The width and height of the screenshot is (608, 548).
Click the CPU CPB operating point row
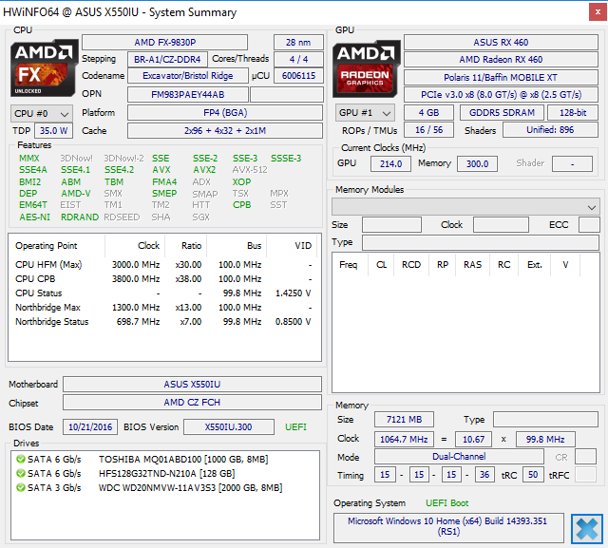pos(163,279)
